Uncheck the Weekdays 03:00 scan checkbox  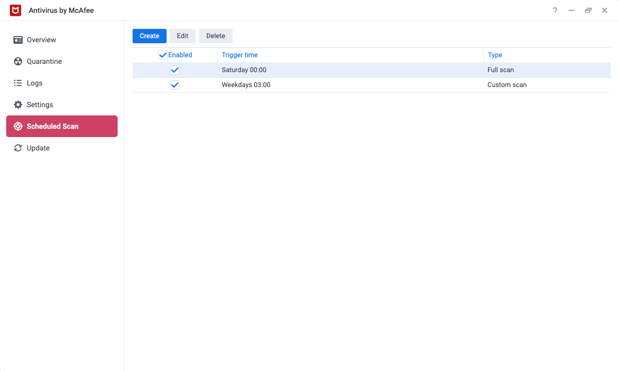(175, 85)
